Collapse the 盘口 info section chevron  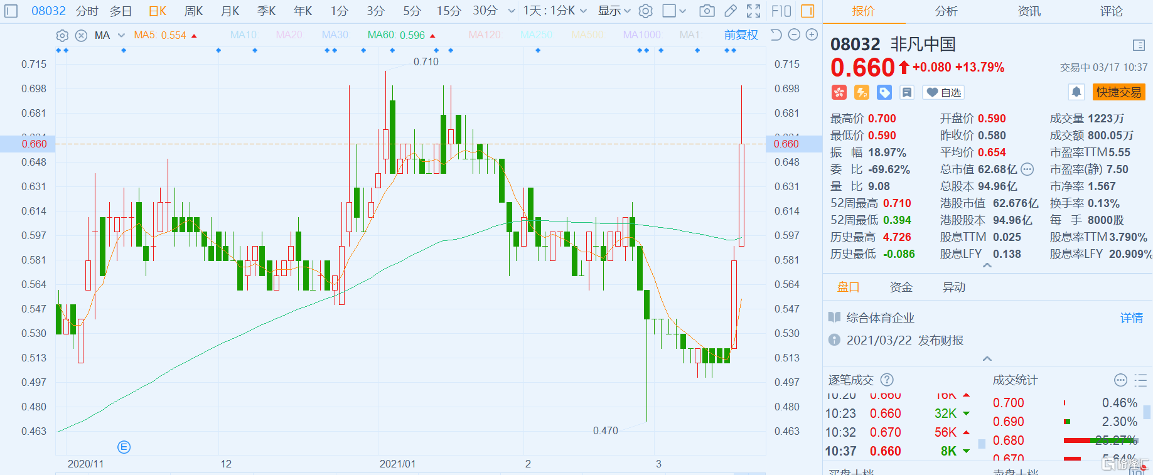pyautogui.click(x=987, y=359)
